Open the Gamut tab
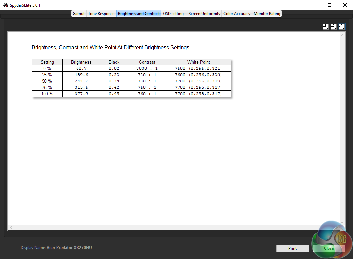The height and width of the screenshot is (259, 353). 79,14
